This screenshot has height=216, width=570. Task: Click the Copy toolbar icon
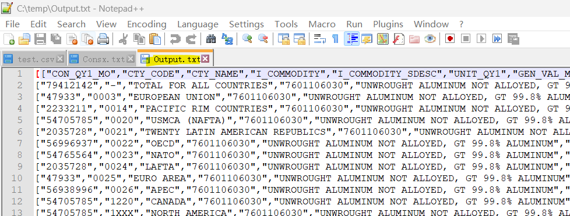(139, 39)
